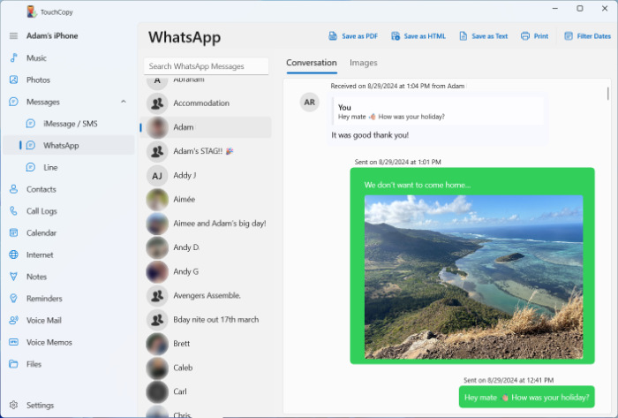The height and width of the screenshot is (418, 618).
Task: Select Adam's iPhone device label
Action: 52,36
